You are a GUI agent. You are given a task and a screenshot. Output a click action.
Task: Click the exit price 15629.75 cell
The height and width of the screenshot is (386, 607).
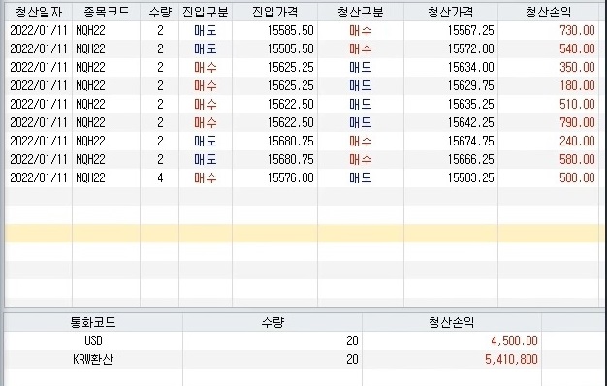(x=470, y=85)
